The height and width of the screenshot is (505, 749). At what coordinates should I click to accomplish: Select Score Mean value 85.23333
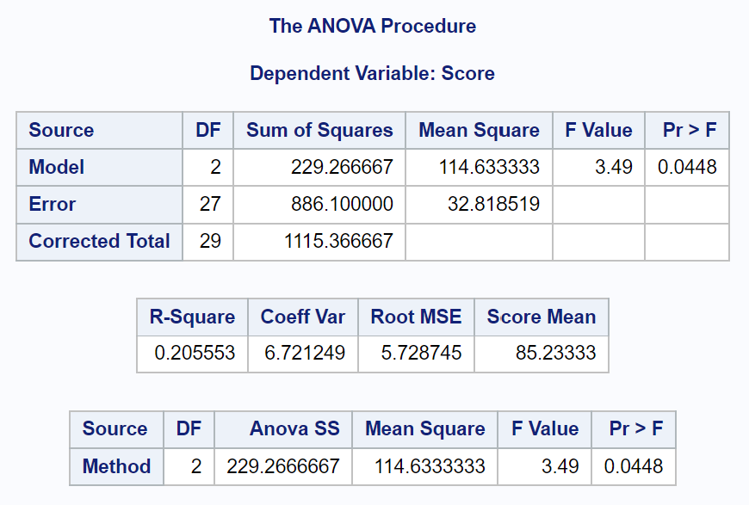point(555,354)
